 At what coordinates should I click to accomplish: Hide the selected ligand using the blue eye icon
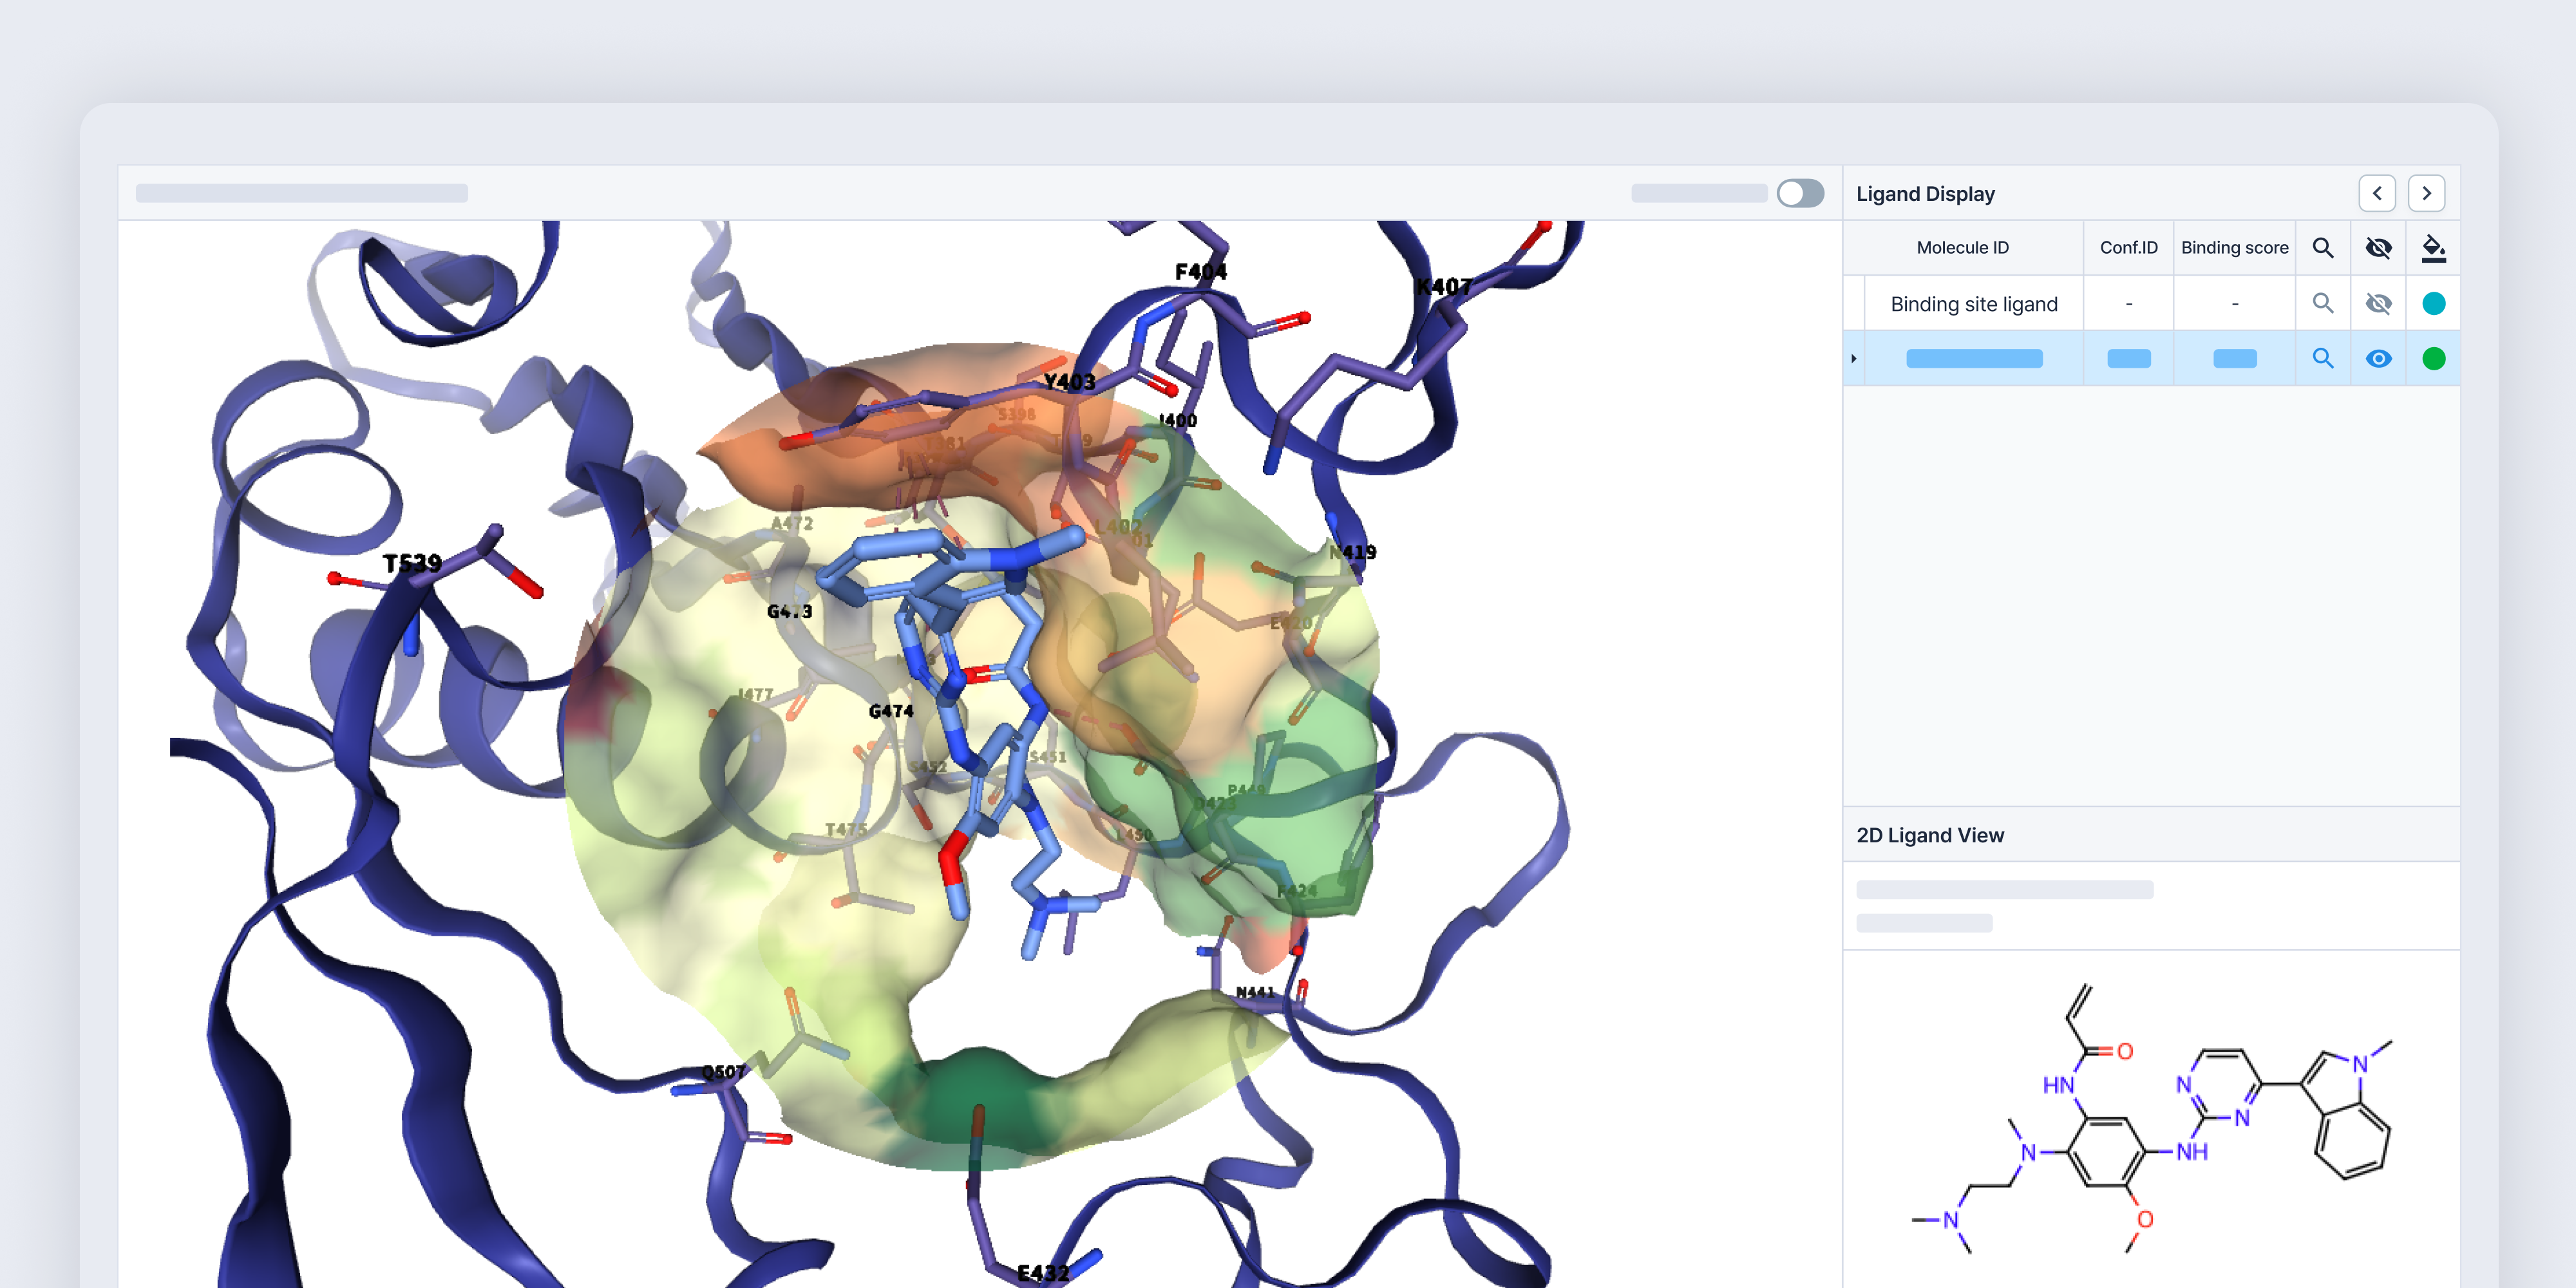[2378, 358]
